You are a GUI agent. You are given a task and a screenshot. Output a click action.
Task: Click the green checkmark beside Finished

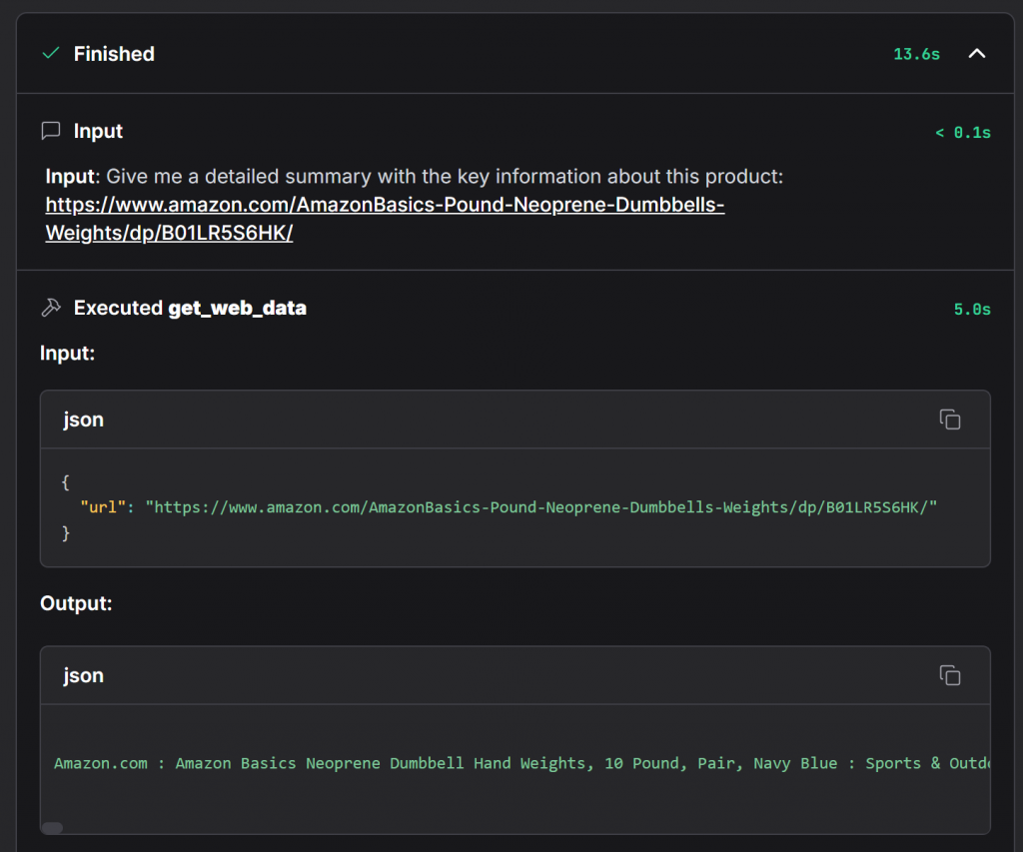51,54
